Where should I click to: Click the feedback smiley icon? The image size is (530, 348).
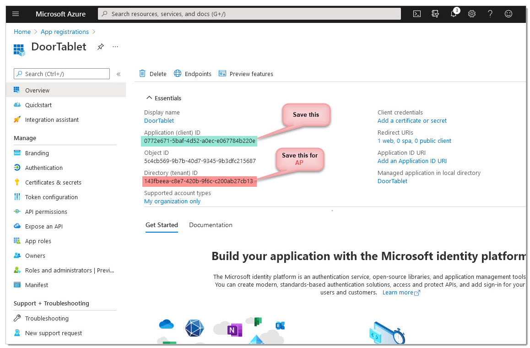click(508, 14)
